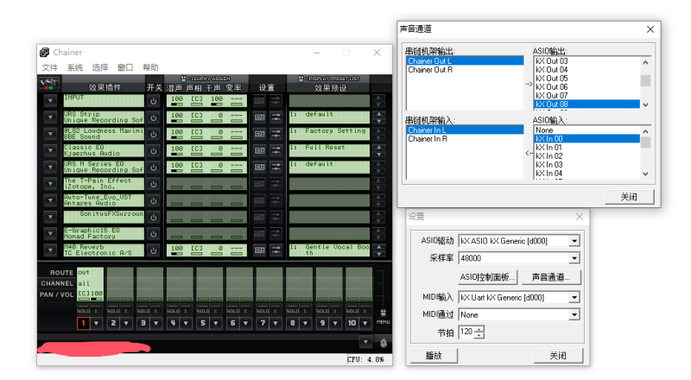
Task: Open the 选择 menu
Action: [100, 67]
